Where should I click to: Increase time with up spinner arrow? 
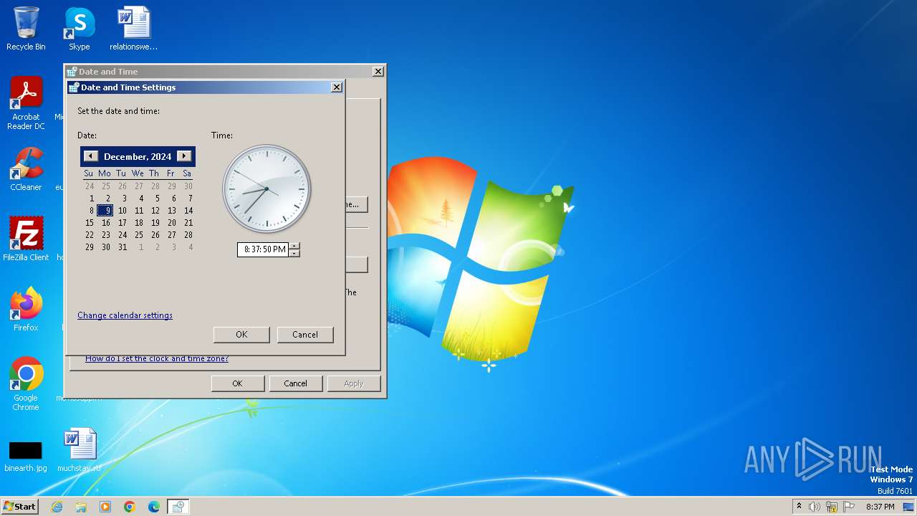click(294, 246)
